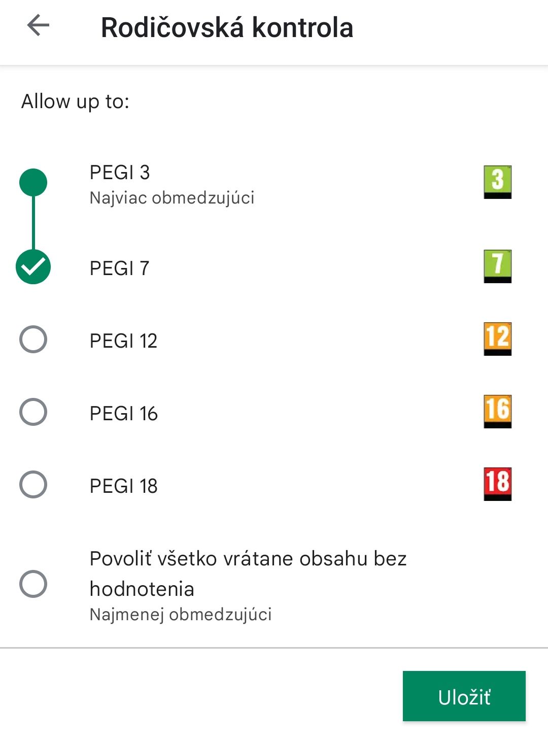Select the PEGI 3 radio button

(x=33, y=182)
